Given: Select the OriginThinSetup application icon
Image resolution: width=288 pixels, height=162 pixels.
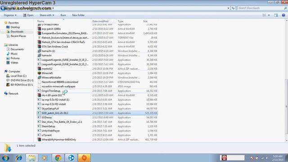Looking at the screenshot, I should 39,91.
